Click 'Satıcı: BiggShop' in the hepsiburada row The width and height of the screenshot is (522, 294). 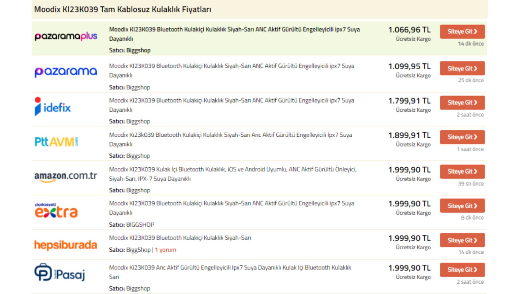click(x=130, y=250)
